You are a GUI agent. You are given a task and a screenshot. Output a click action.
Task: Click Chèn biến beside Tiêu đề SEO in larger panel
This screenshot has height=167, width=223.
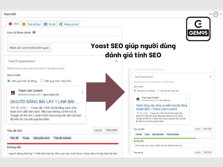pyautogui.click(x=111, y=130)
